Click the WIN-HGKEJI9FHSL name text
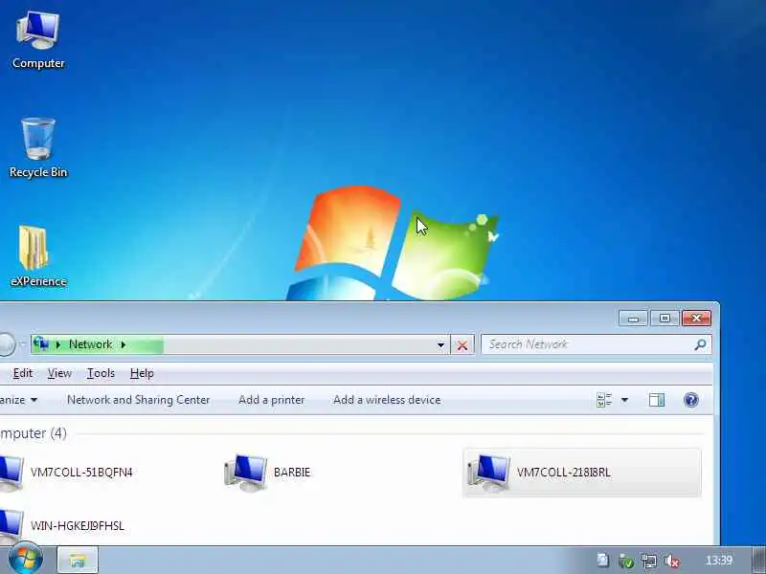Image resolution: width=766 pixels, height=574 pixels. tap(78, 526)
